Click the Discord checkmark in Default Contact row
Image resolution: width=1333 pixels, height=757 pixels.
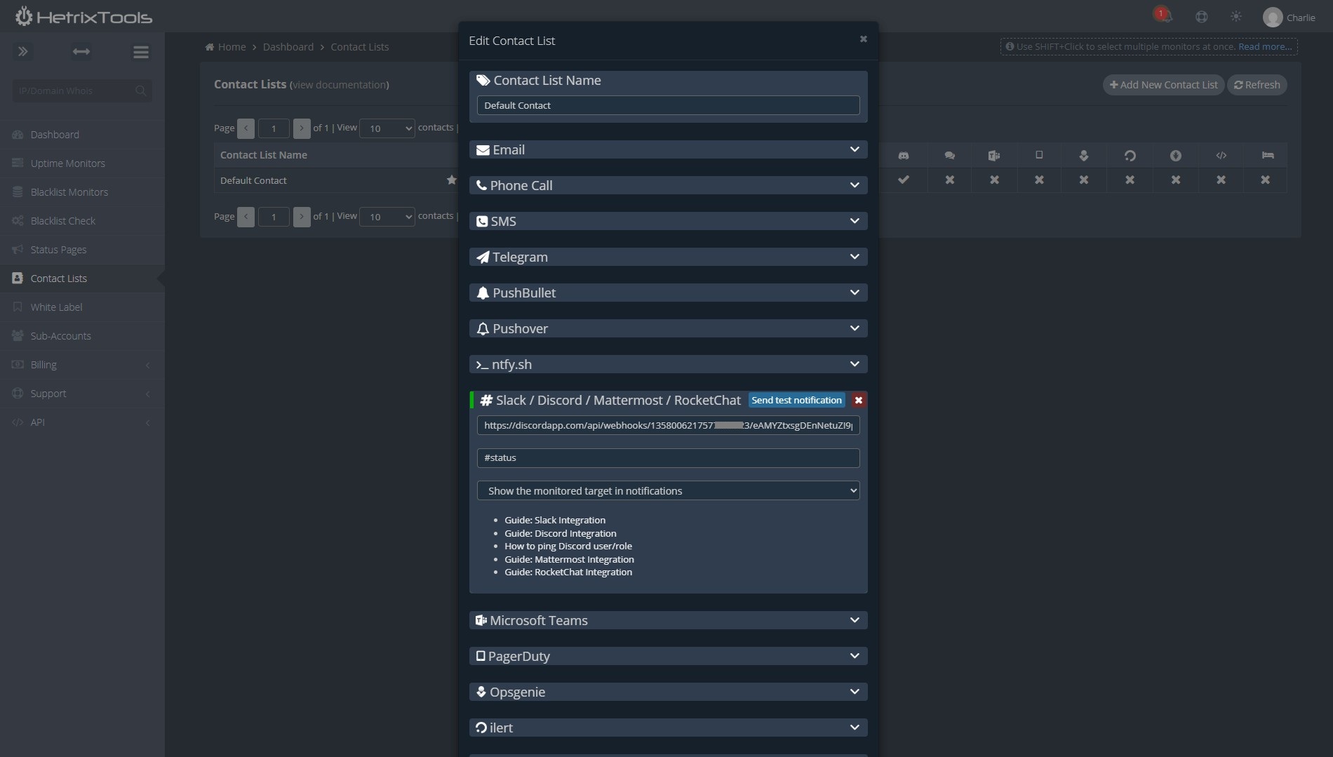click(x=904, y=180)
